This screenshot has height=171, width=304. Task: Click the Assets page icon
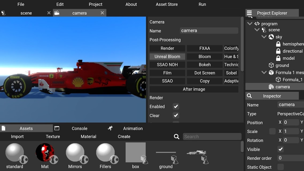[x=3, y=128]
